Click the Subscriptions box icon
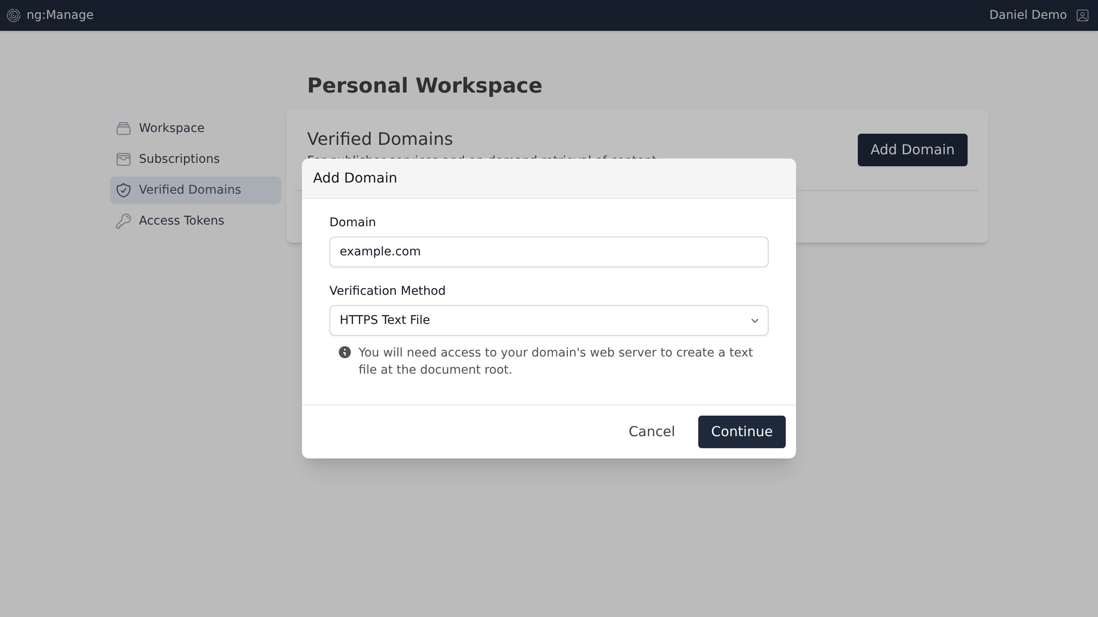The width and height of the screenshot is (1098, 617). click(124, 159)
